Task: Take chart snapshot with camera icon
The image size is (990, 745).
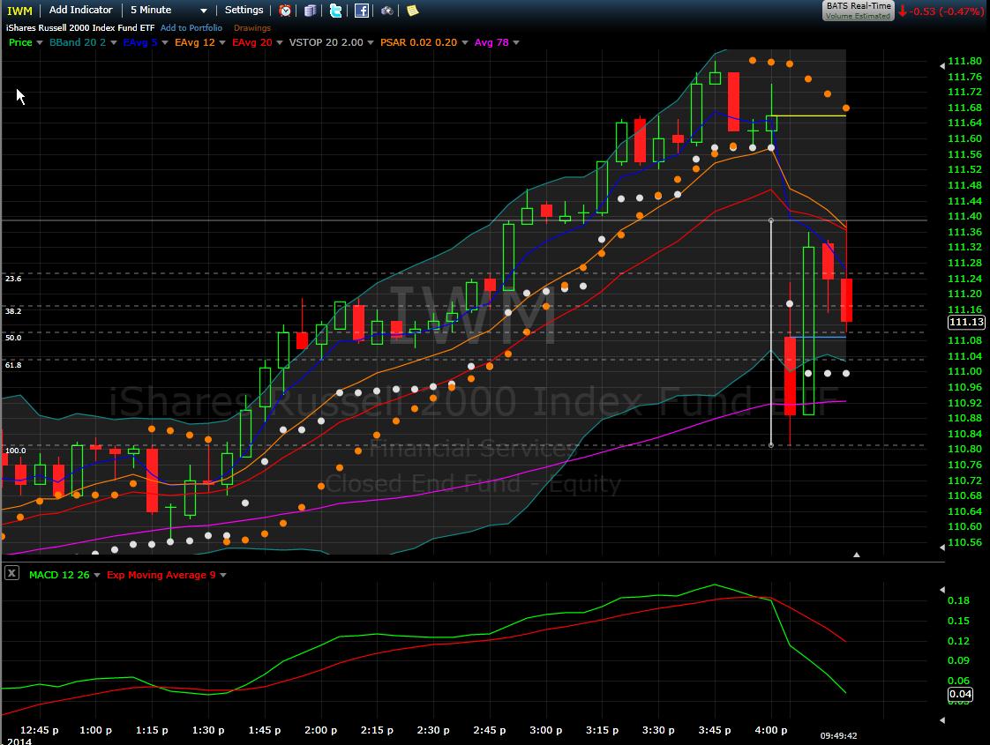Action: [387, 11]
